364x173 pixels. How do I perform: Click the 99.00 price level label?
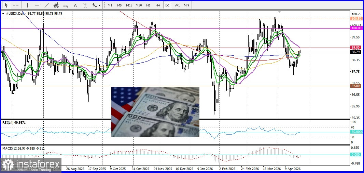point(356,47)
